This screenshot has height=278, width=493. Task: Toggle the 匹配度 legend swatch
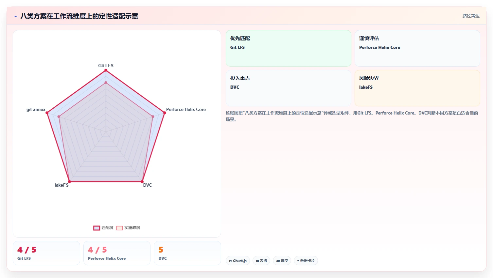(97, 228)
